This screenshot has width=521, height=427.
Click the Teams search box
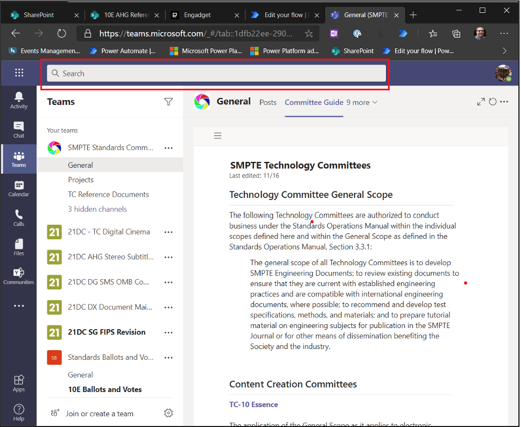click(x=216, y=74)
